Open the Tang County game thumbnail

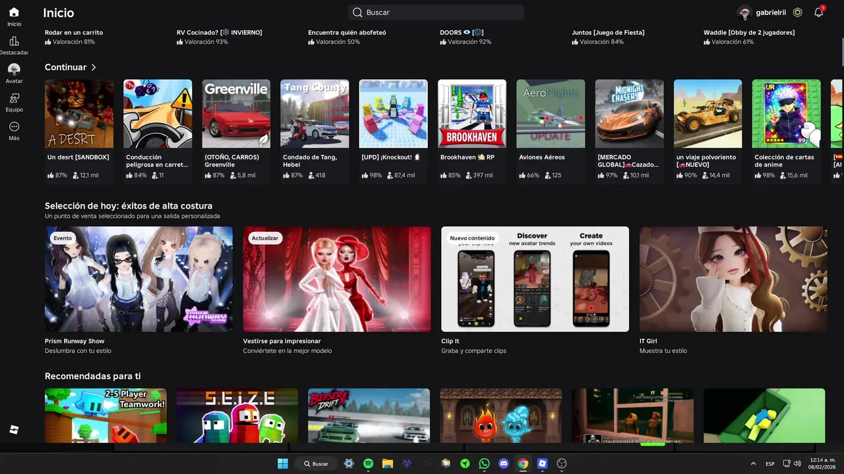(x=315, y=114)
